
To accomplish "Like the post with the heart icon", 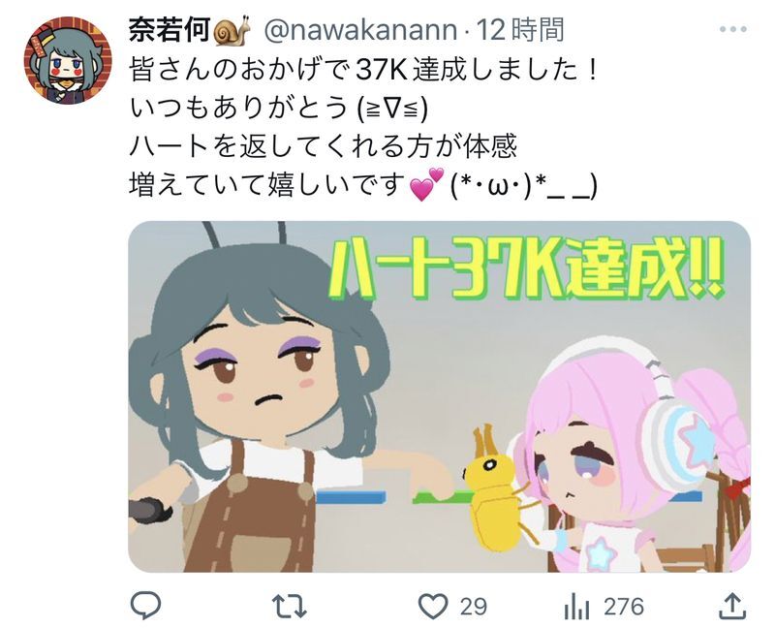I will (433, 607).
